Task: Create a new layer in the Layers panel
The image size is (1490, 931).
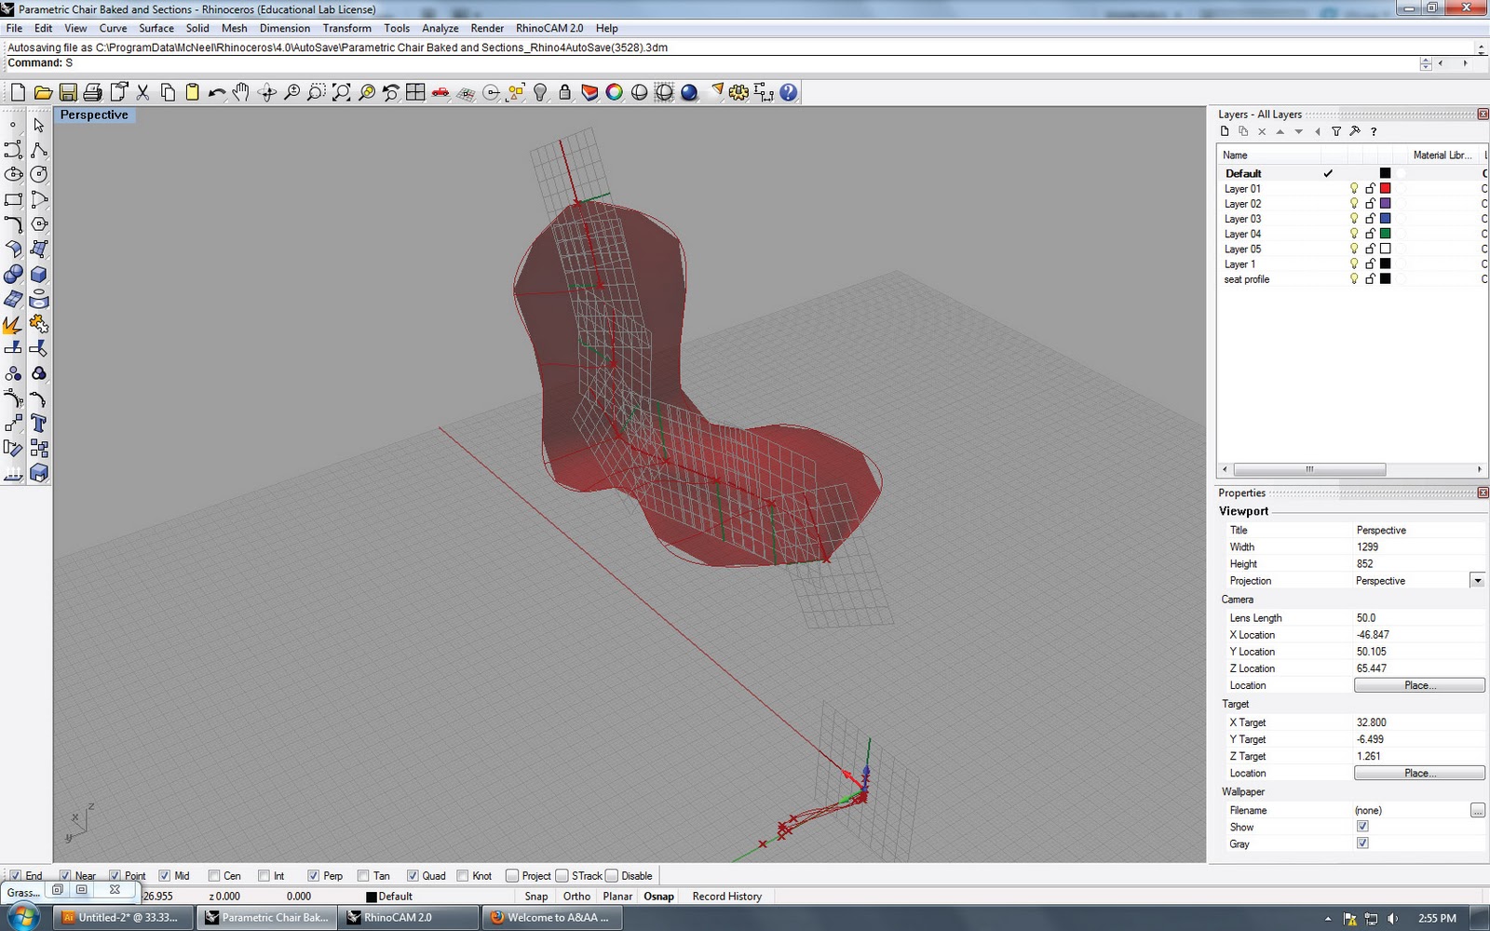Action: point(1224,131)
